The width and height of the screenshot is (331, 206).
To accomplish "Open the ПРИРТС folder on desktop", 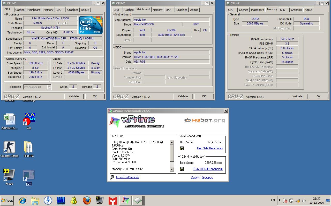I will coord(29,149).
